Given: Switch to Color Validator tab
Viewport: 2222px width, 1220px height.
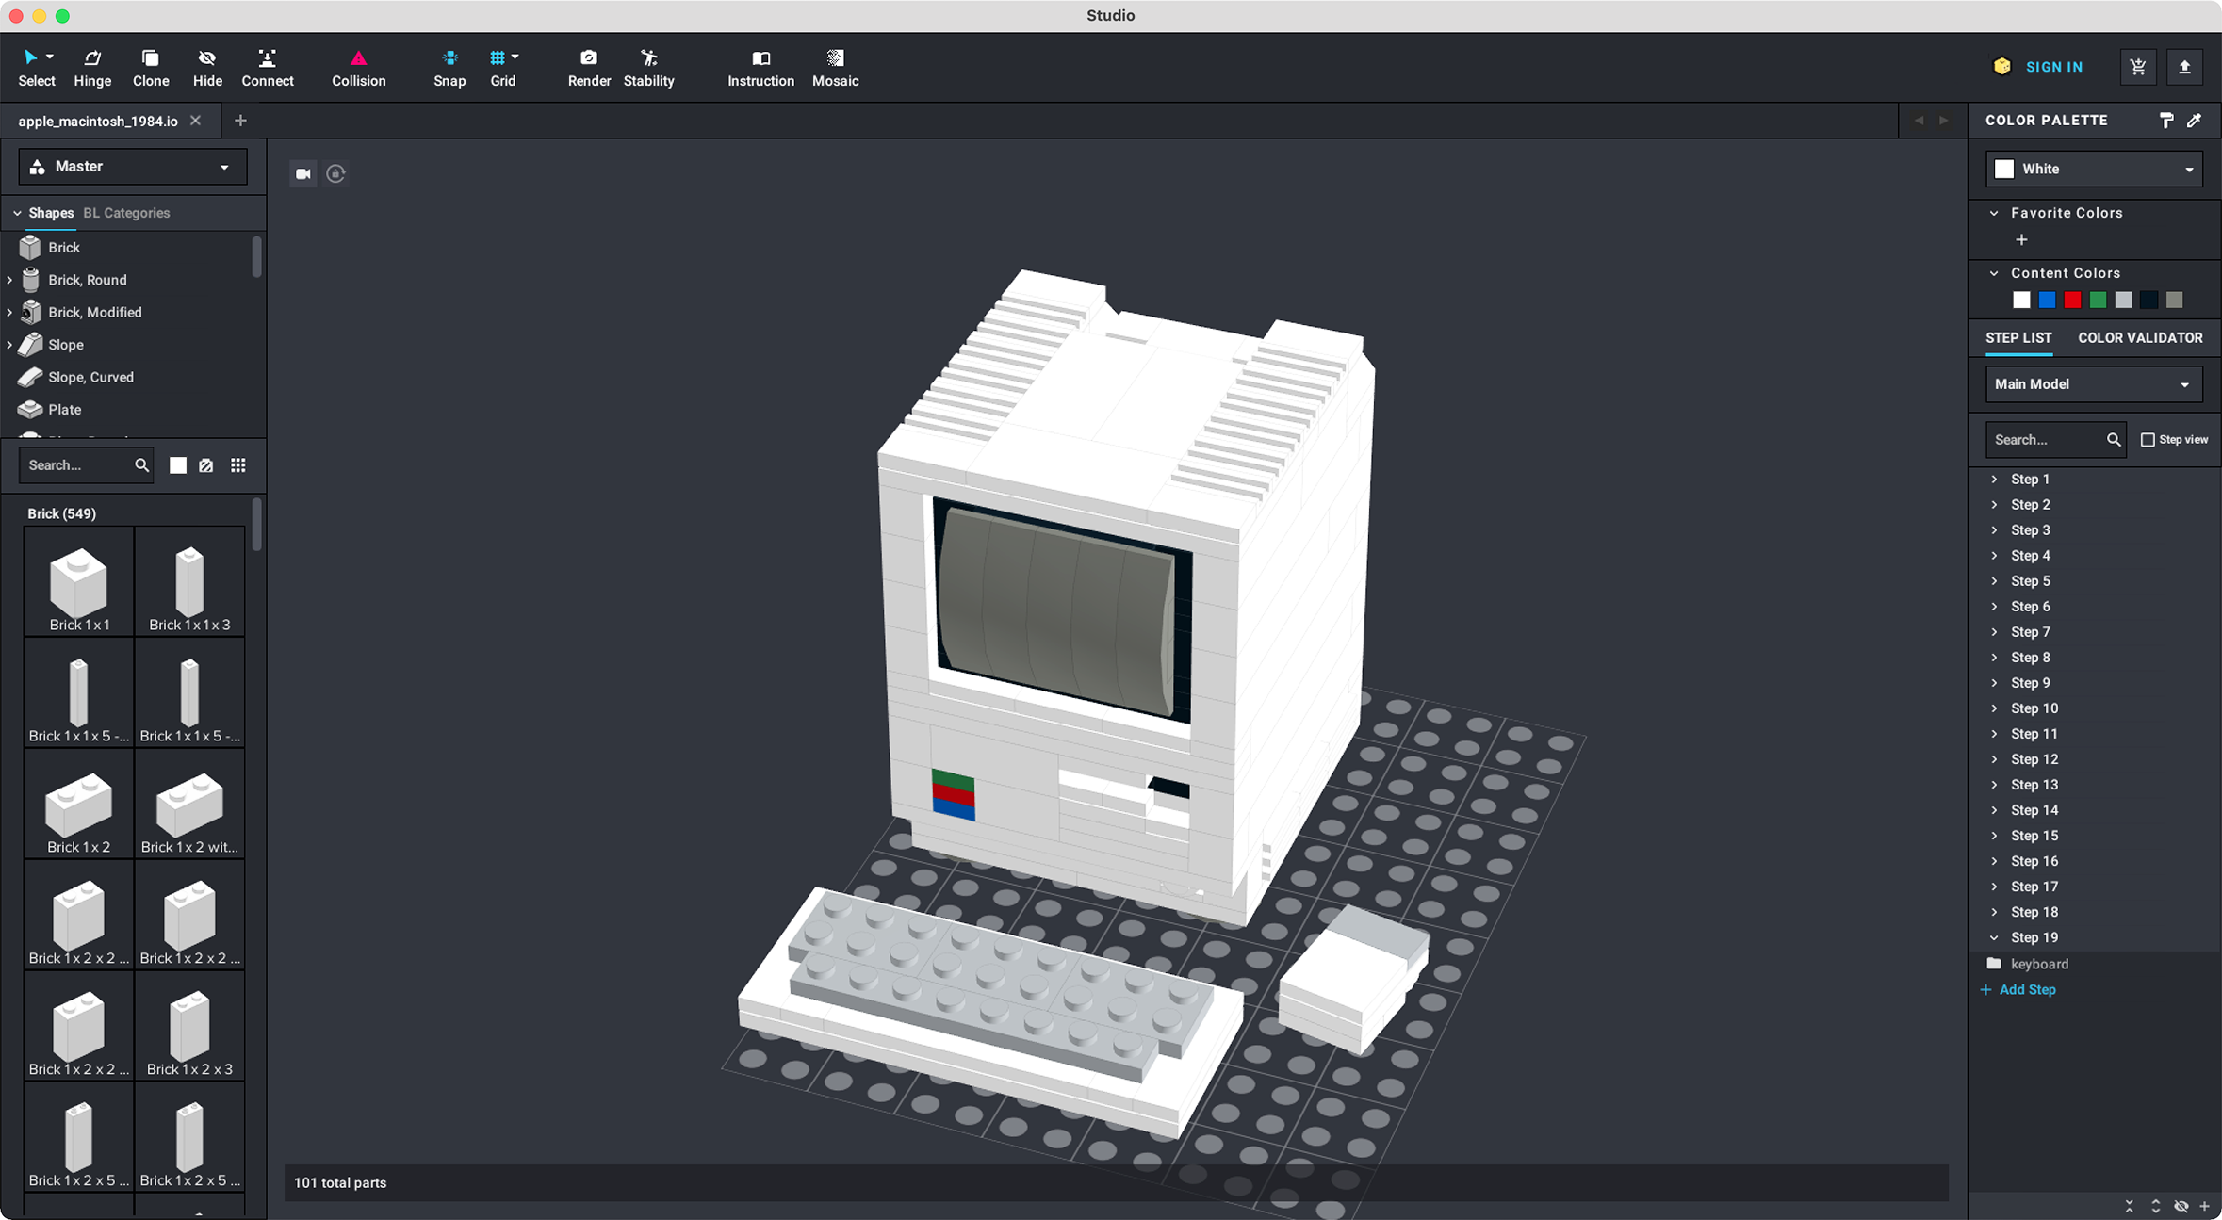Looking at the screenshot, I should coord(2140,338).
